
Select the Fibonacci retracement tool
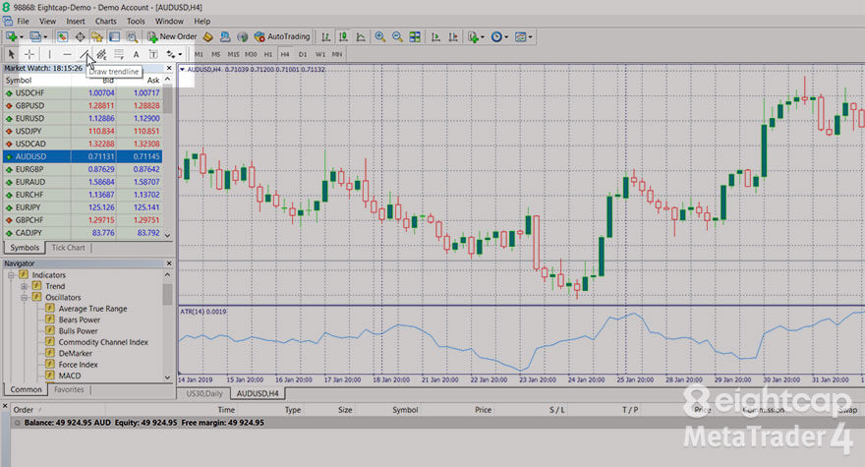tap(119, 54)
